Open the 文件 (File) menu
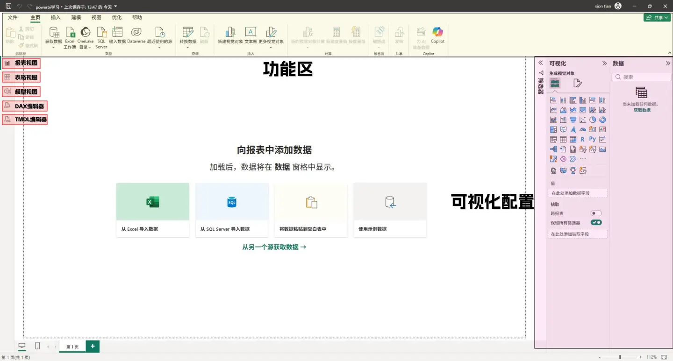Viewport: 673px width, 361px height. pyautogui.click(x=13, y=17)
